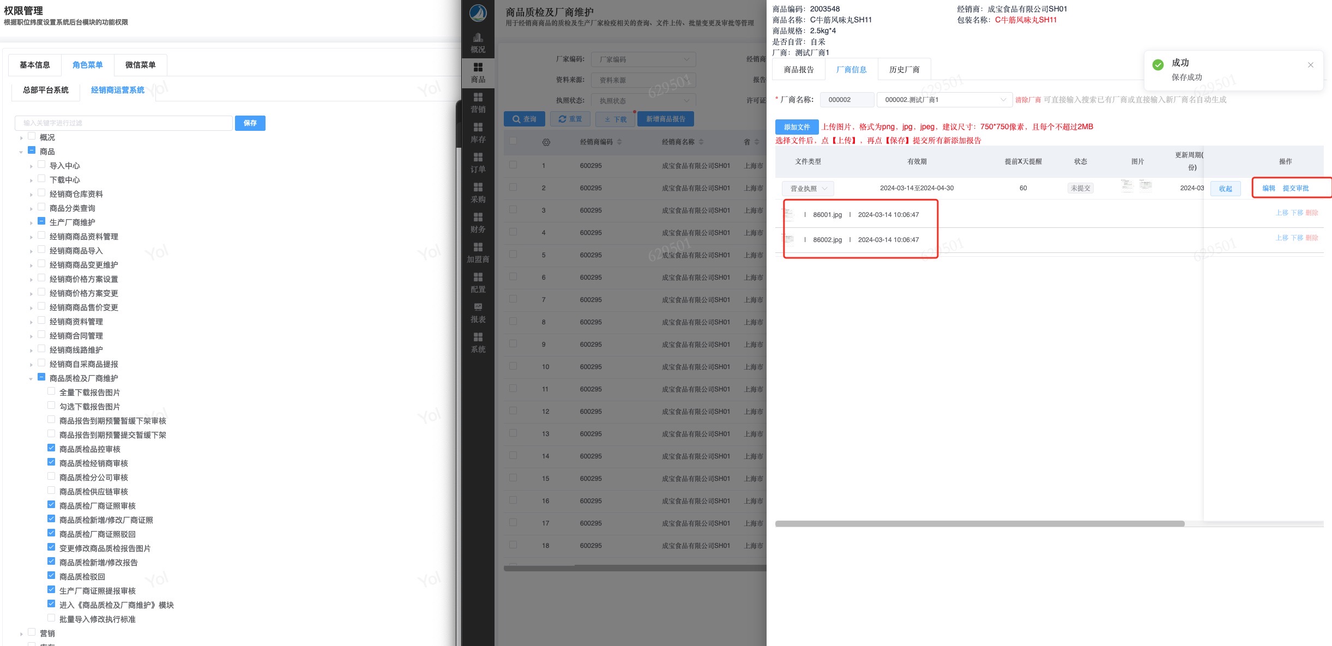Uncheck the 商品质检品控审核 checkbox
This screenshot has height=646, width=1332.
51,448
